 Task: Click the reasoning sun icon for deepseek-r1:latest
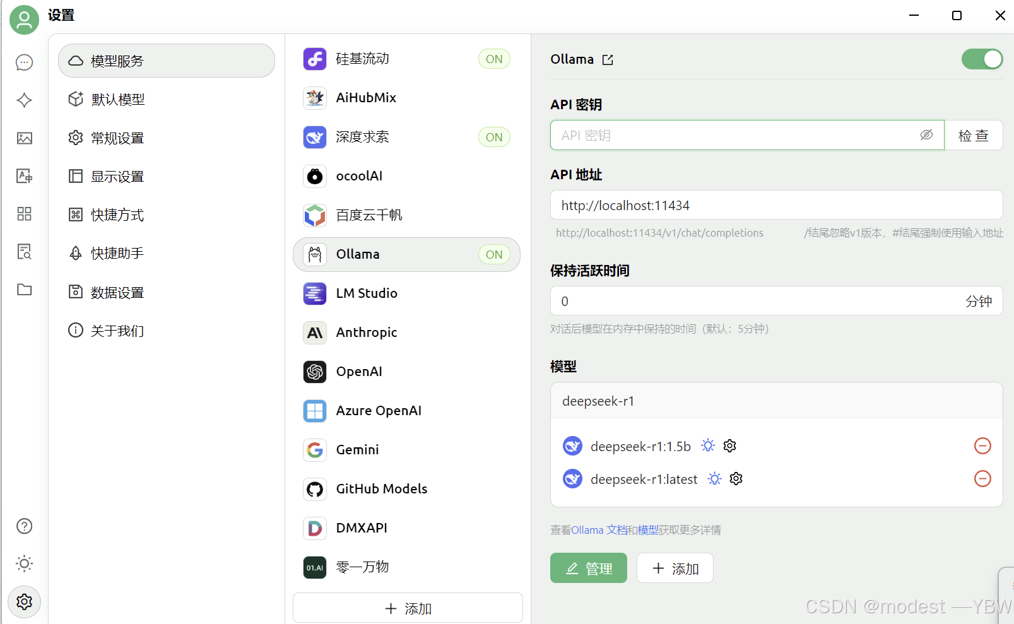pyautogui.click(x=714, y=479)
